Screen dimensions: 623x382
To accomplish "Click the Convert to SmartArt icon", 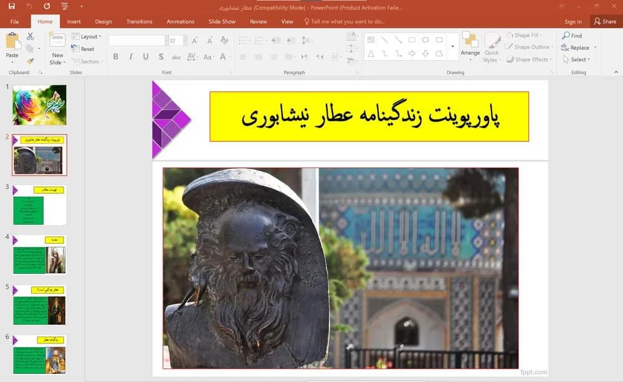I will (x=351, y=61).
